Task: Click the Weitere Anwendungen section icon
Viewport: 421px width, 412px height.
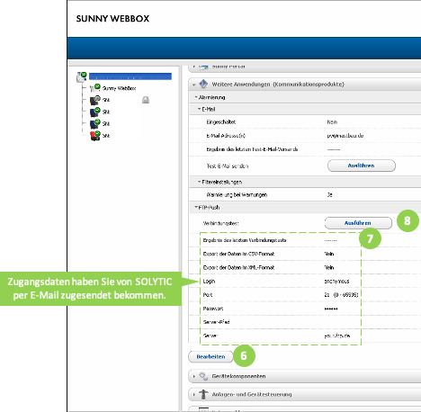Action: [x=203, y=84]
